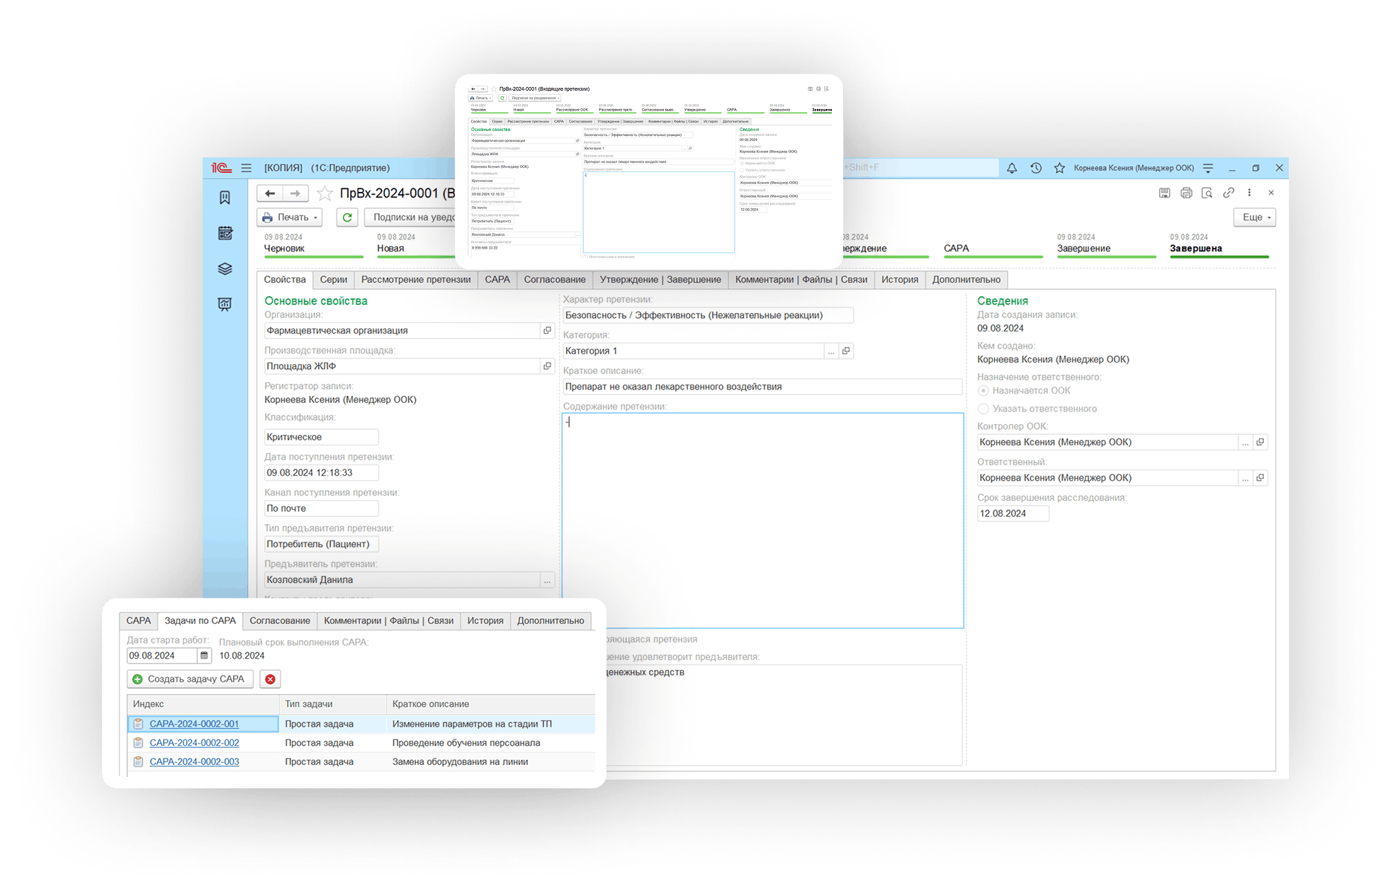Viewport: 1388px width, 891px height.
Task: Open the calendar picker for start date
Action: click(x=204, y=656)
